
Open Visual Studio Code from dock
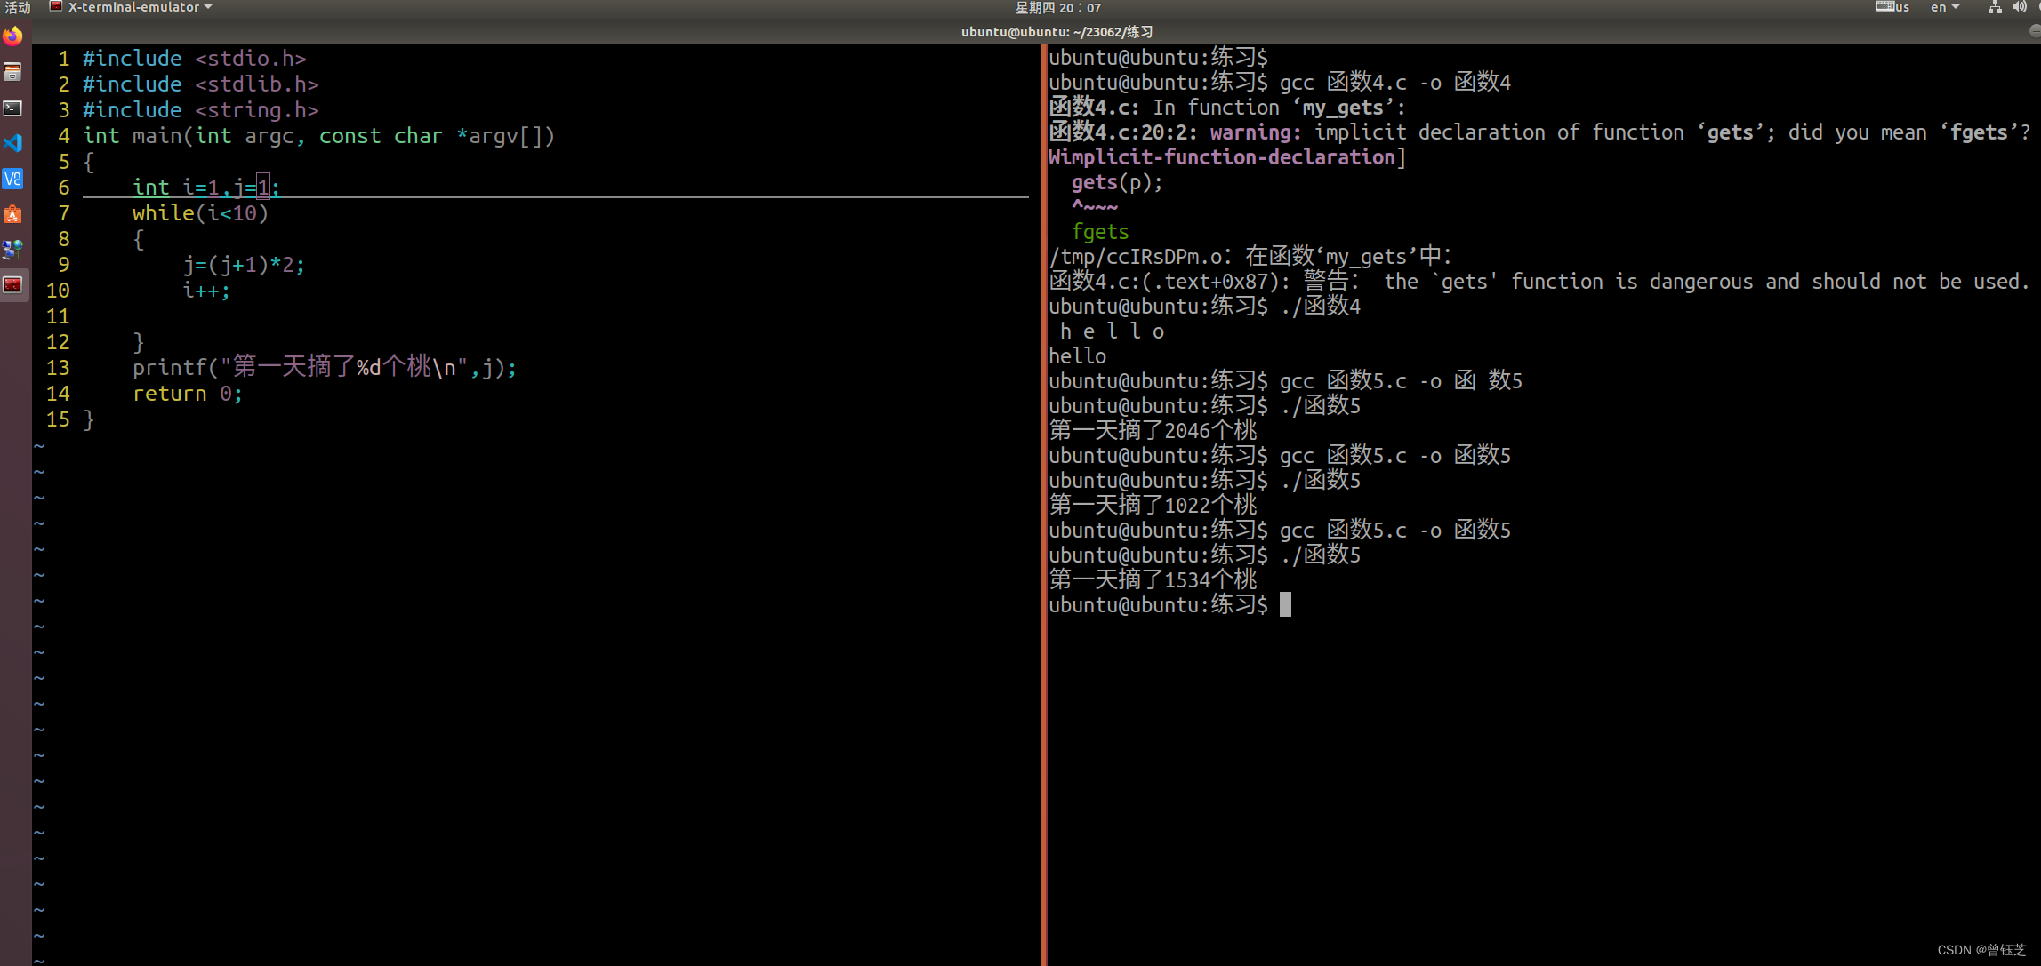point(12,143)
